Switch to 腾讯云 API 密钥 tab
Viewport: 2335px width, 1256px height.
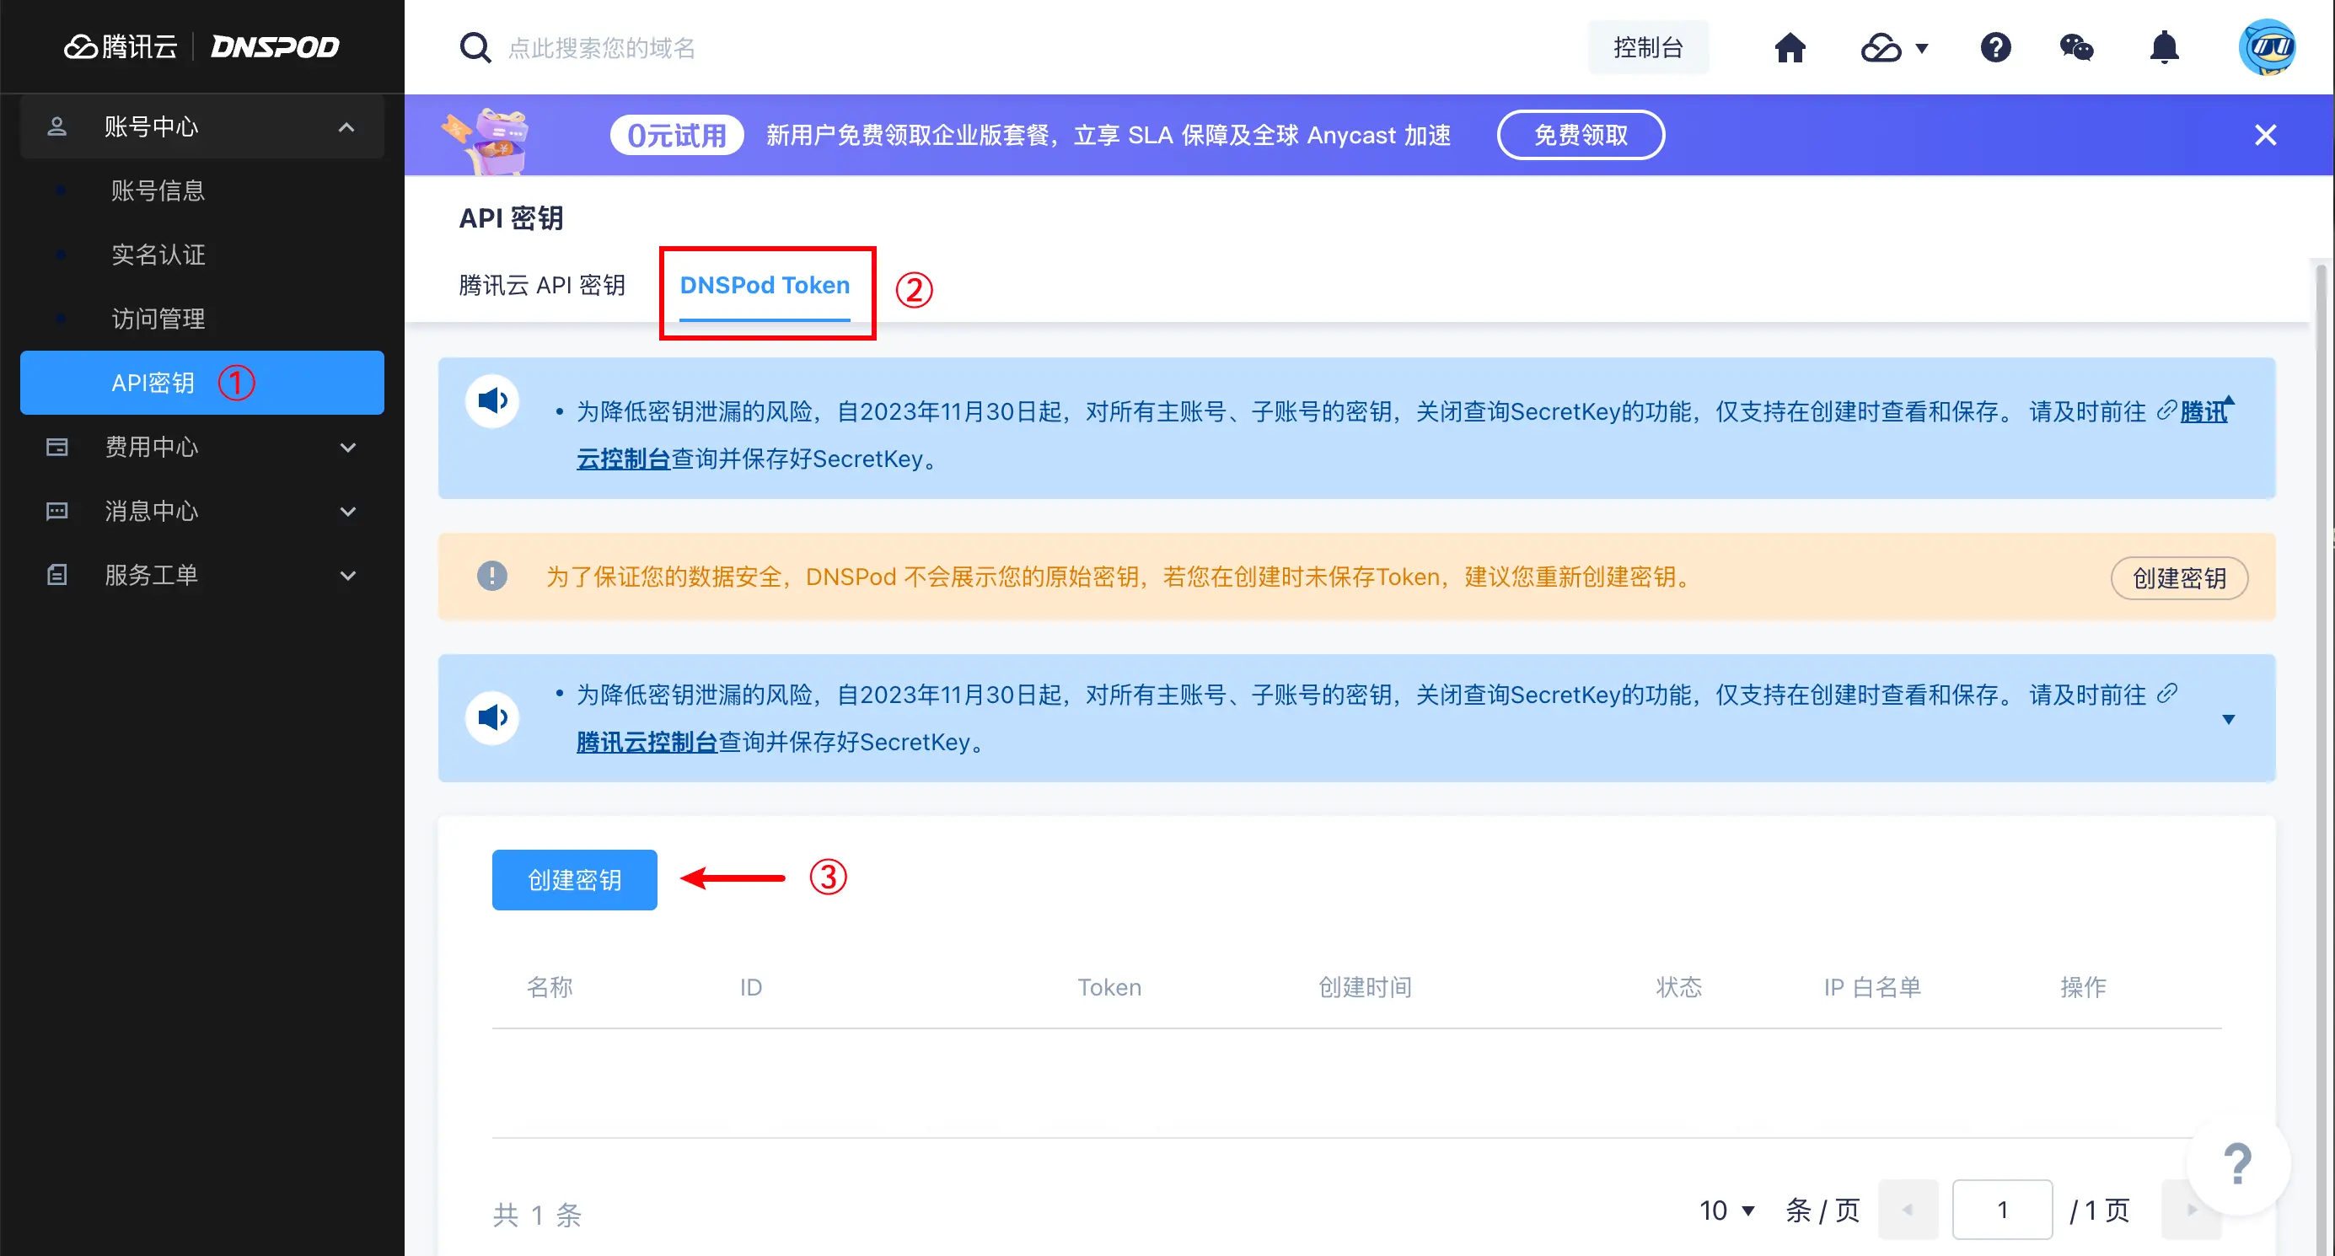tap(541, 286)
